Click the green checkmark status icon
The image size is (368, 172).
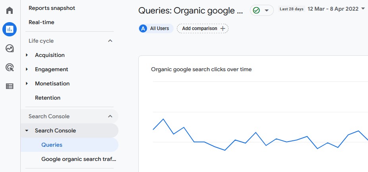(256, 11)
